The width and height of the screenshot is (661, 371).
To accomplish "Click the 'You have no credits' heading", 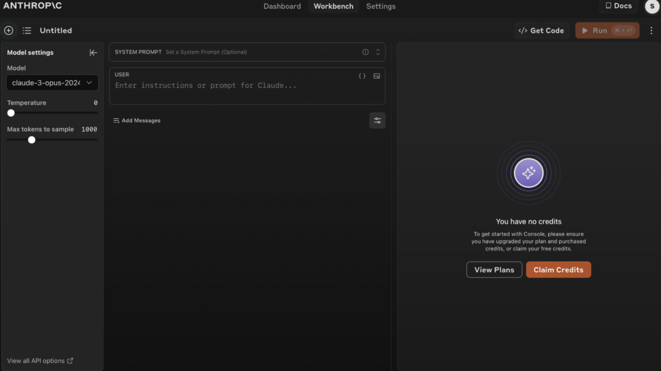I will pyautogui.click(x=529, y=221).
